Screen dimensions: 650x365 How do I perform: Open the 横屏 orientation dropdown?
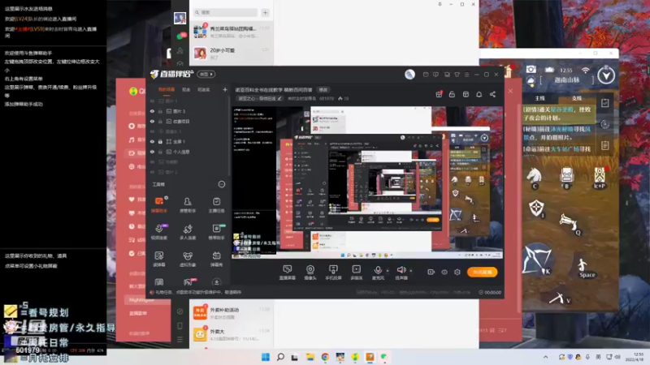206,74
